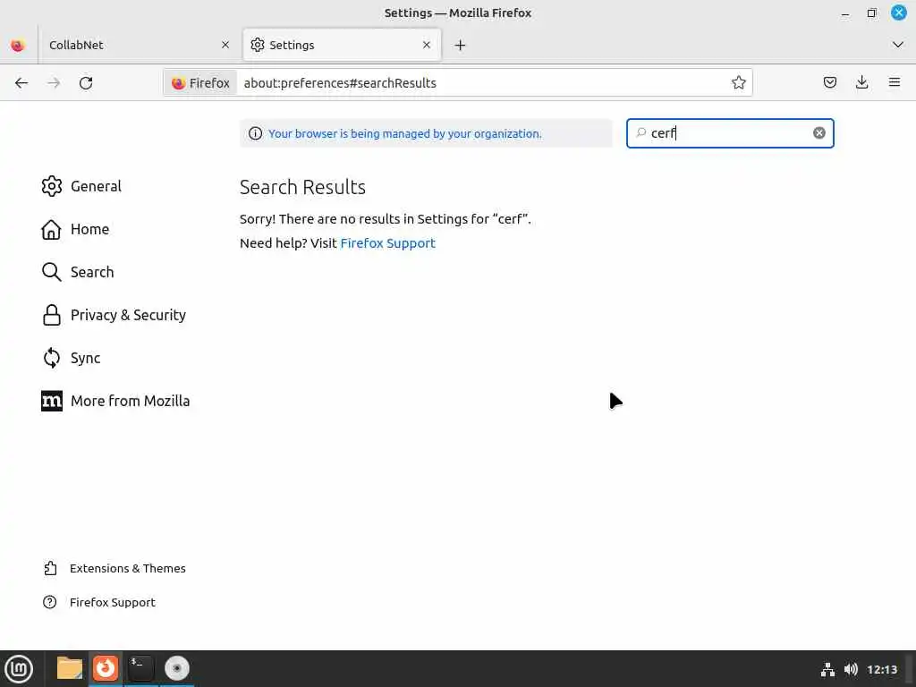Open the volume tray icon
Screen dimensions: 916x687
851,669
